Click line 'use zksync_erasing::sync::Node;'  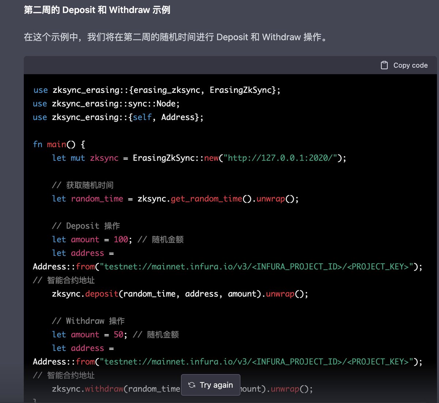pyautogui.click(x=106, y=103)
